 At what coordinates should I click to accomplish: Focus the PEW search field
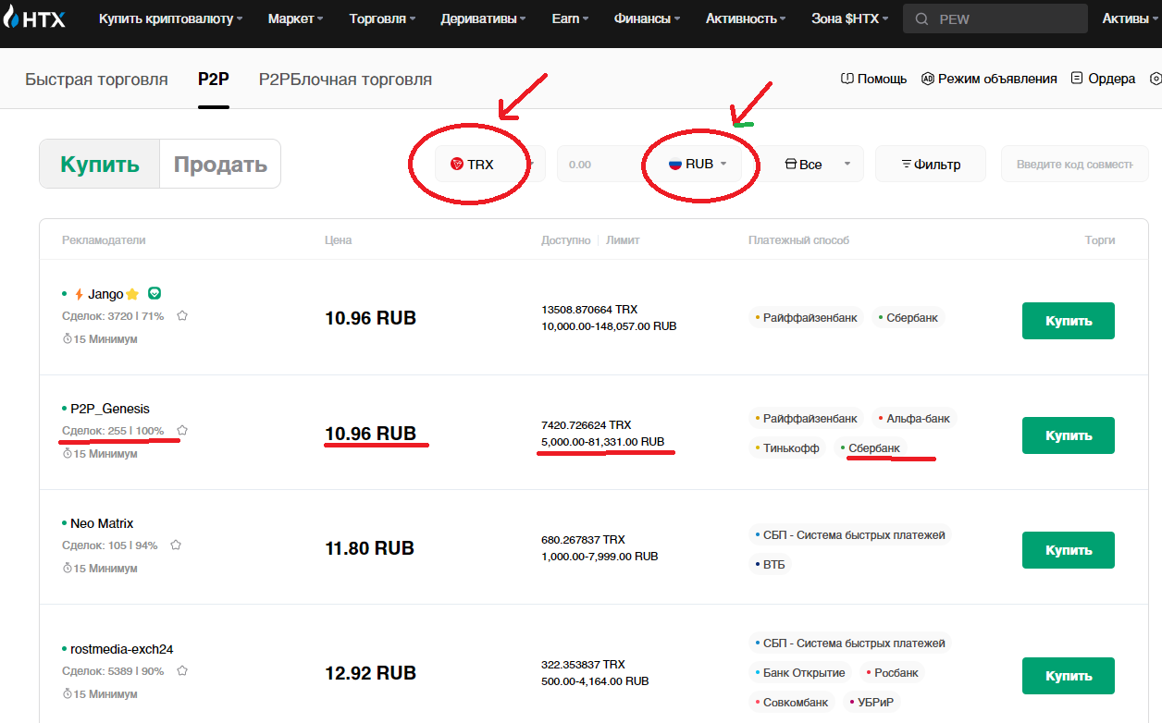pyautogui.click(x=995, y=18)
